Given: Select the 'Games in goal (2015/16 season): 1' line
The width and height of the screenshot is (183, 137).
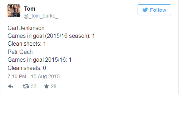Looking at the screenshot, I should pyautogui.click(x=51, y=36).
